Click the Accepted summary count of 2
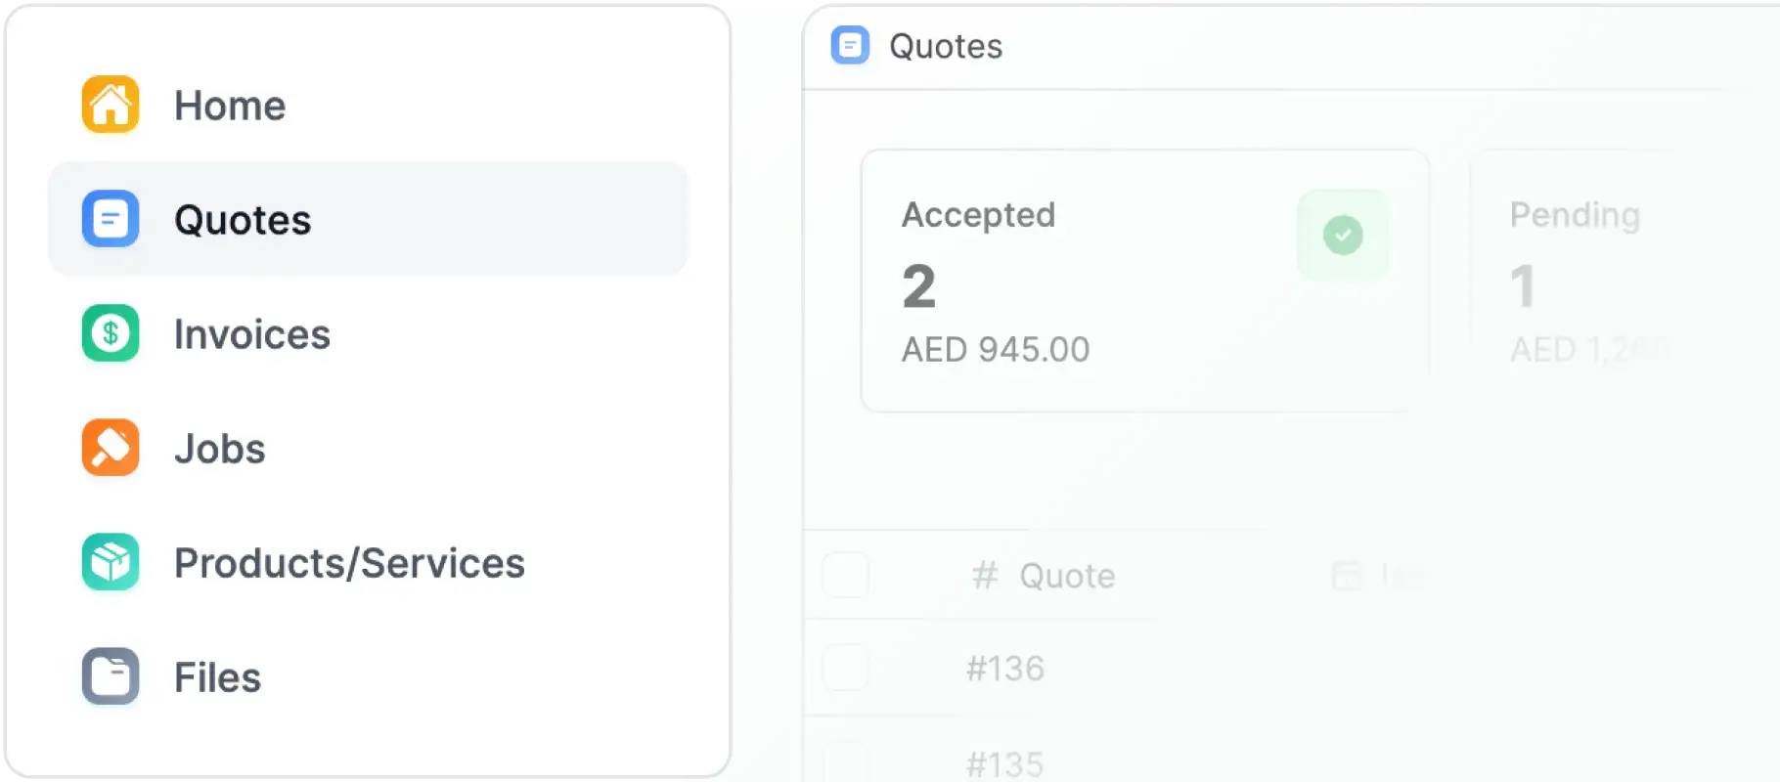 point(919,286)
